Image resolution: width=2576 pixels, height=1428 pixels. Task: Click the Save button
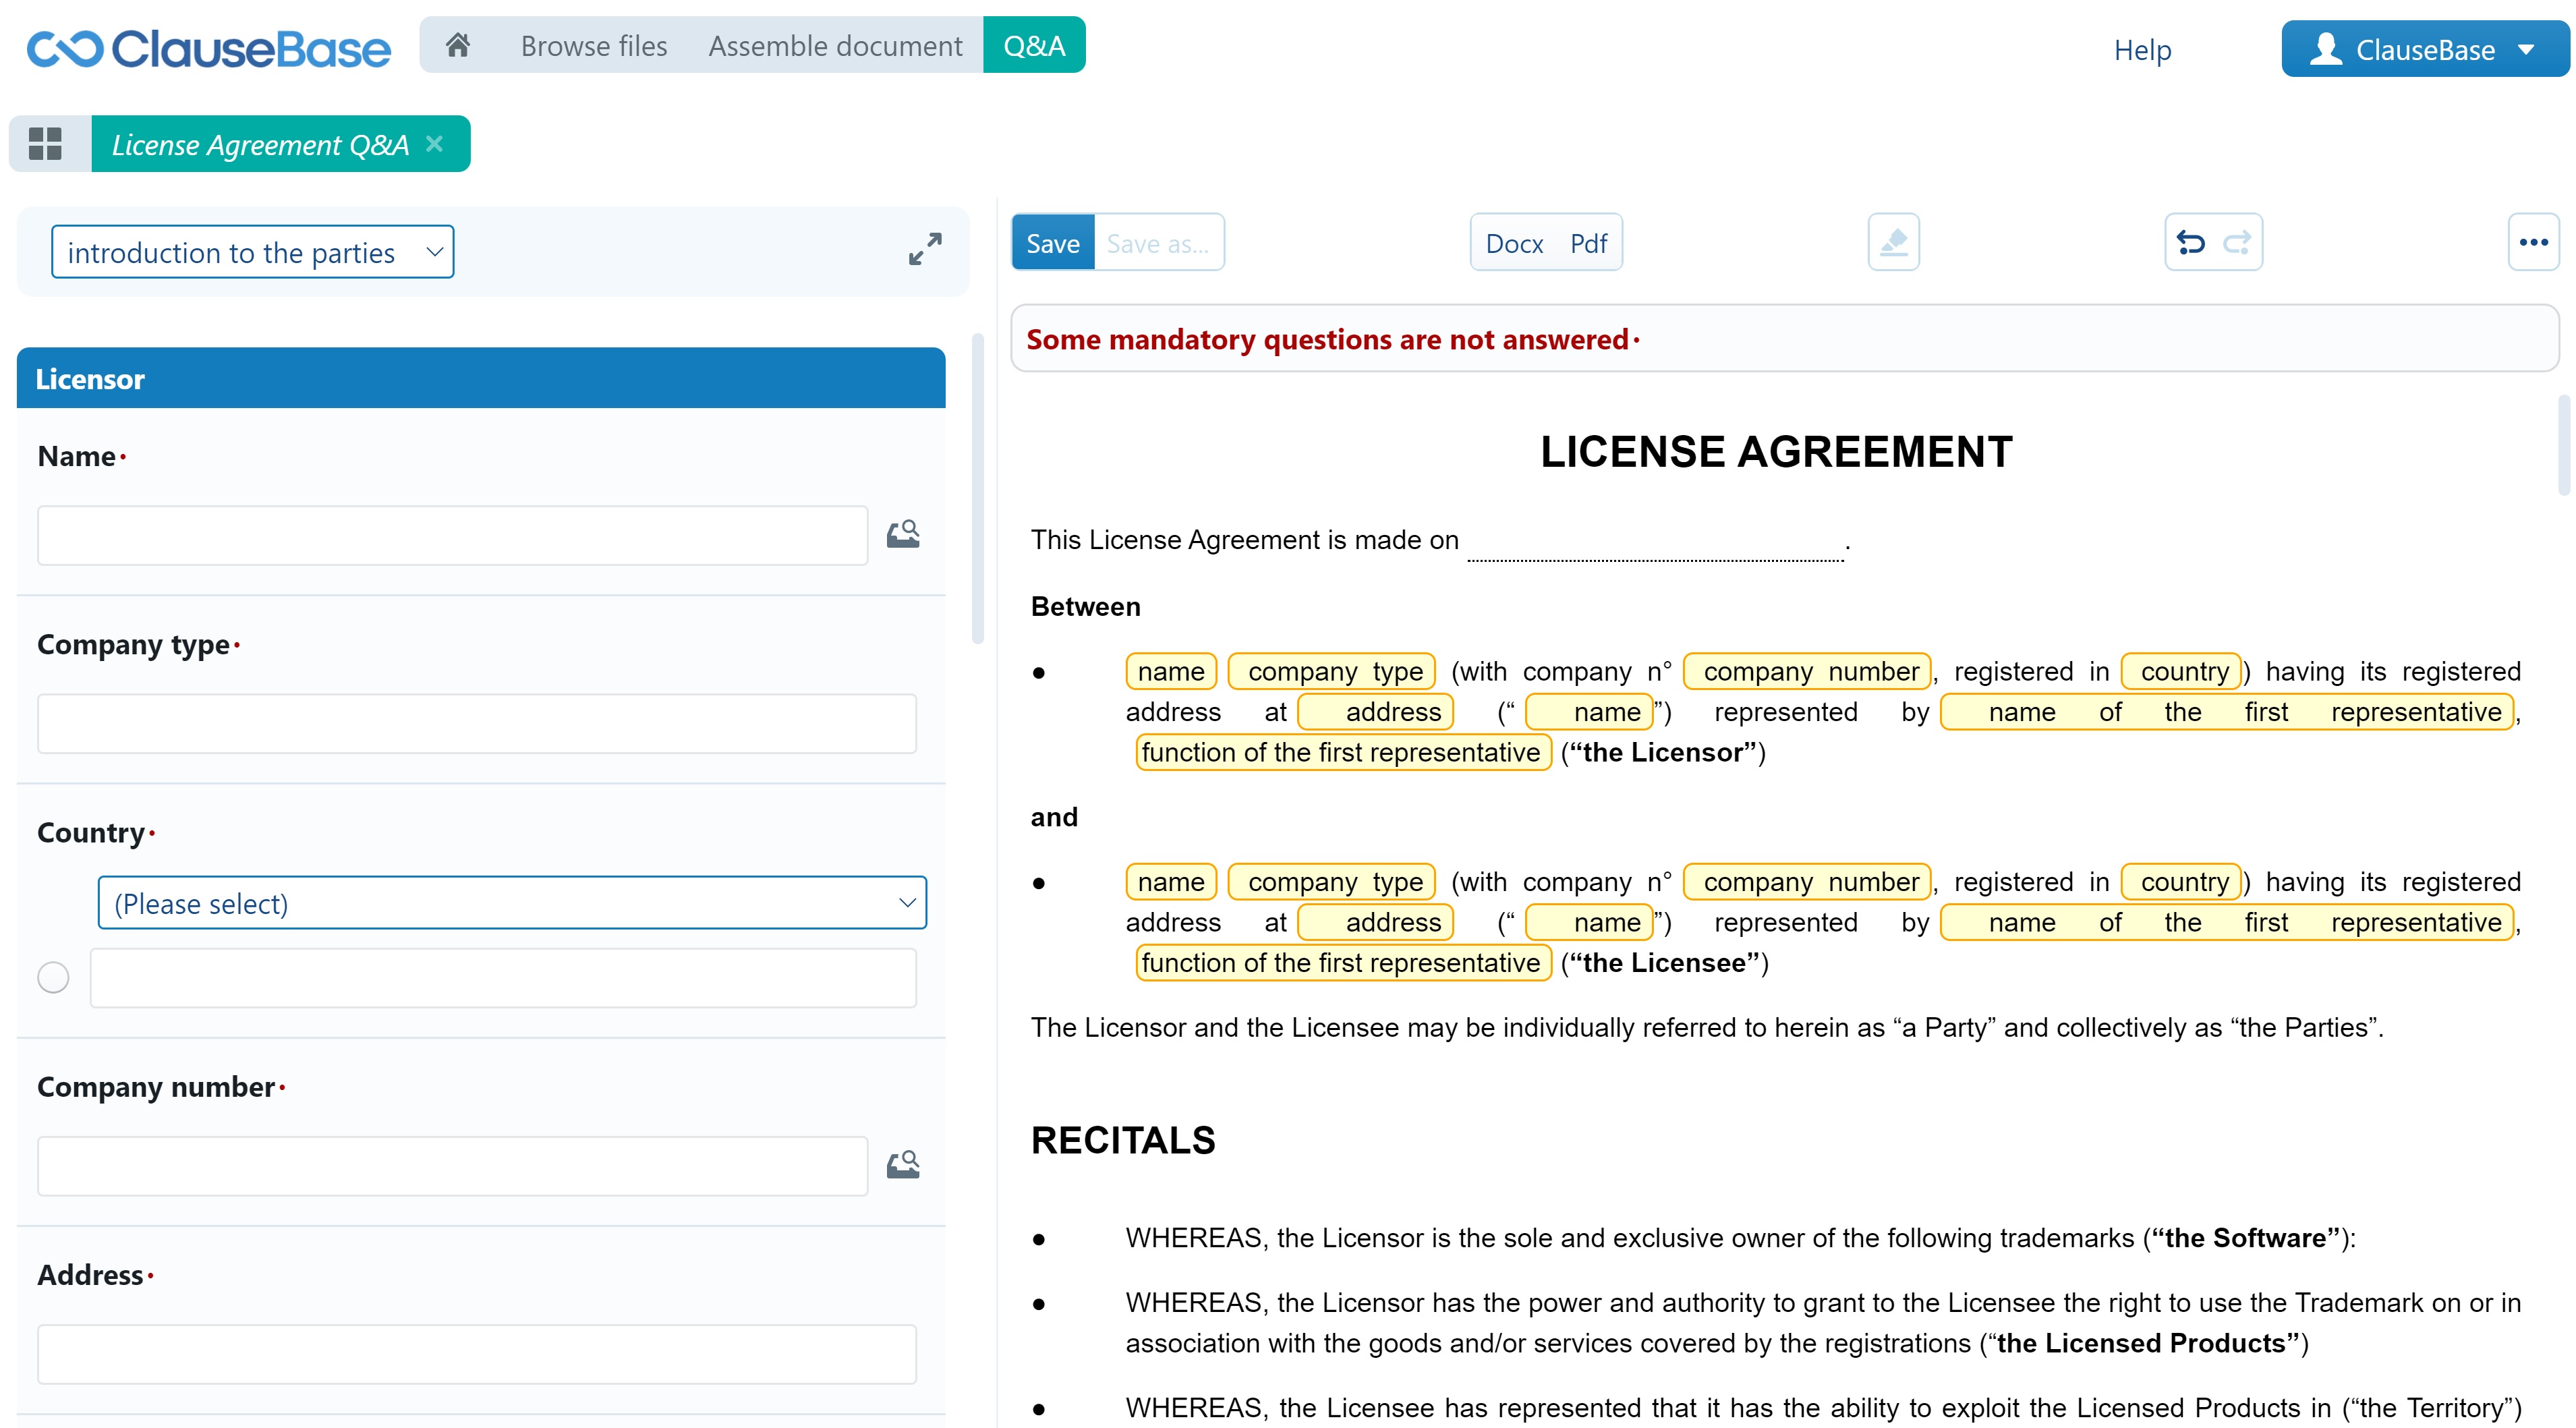coord(1053,243)
